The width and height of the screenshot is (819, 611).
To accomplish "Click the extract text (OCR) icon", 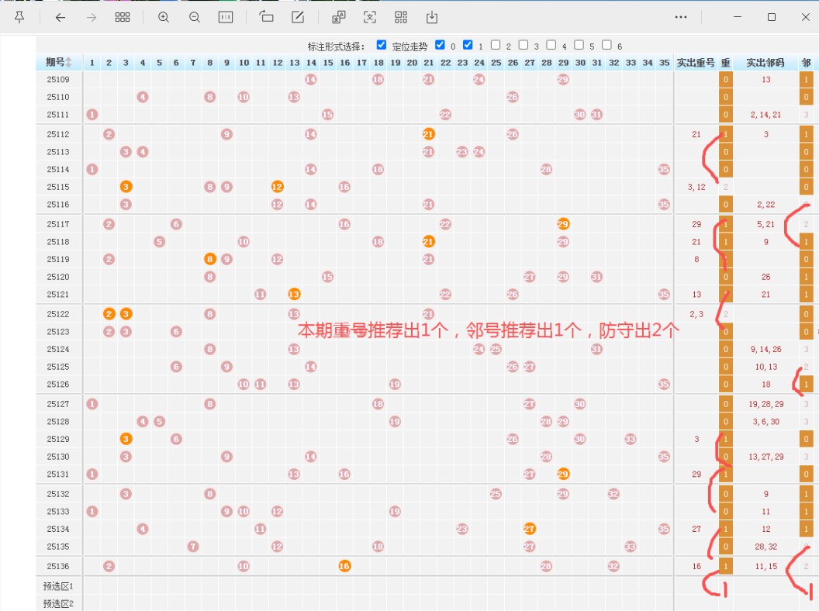I will (x=370, y=17).
